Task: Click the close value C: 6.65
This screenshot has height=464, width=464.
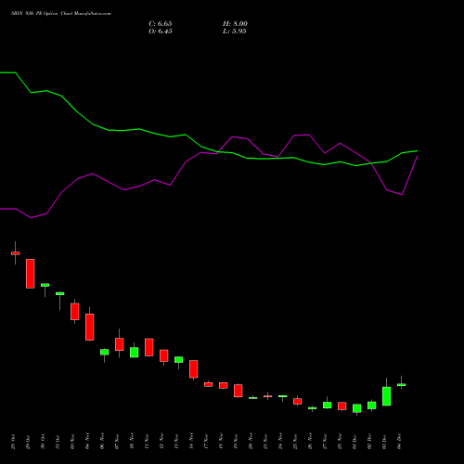Action: [161, 24]
